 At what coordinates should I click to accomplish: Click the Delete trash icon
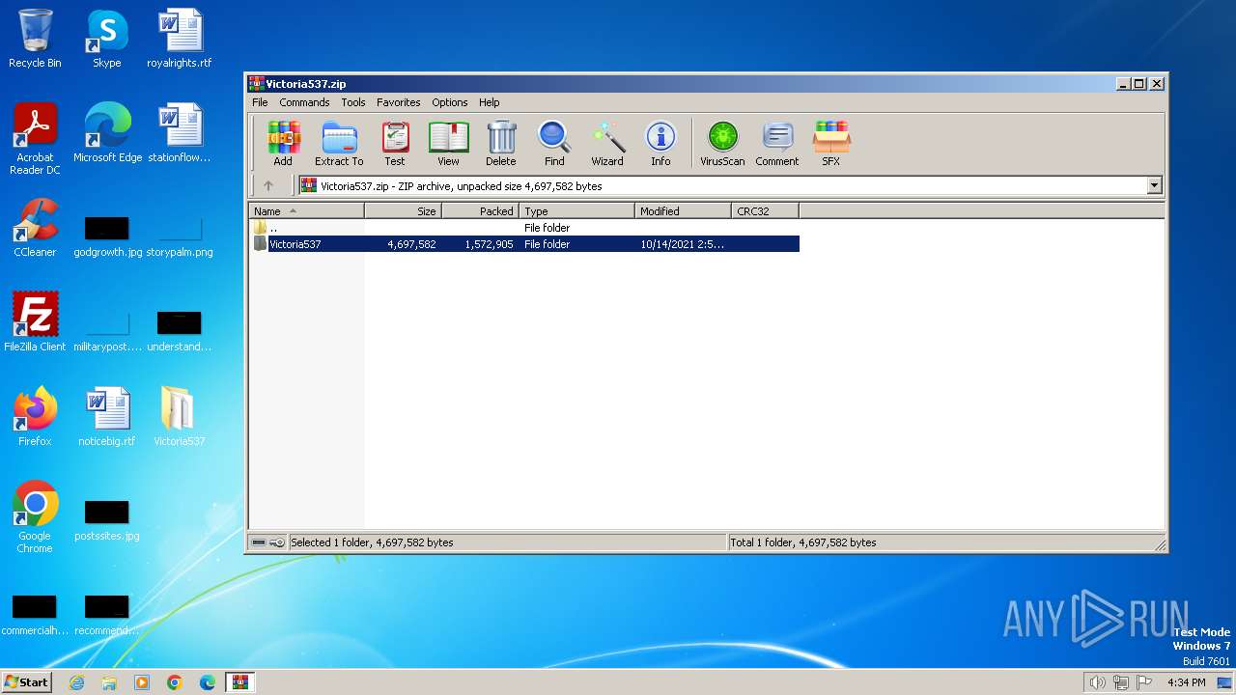pyautogui.click(x=501, y=144)
